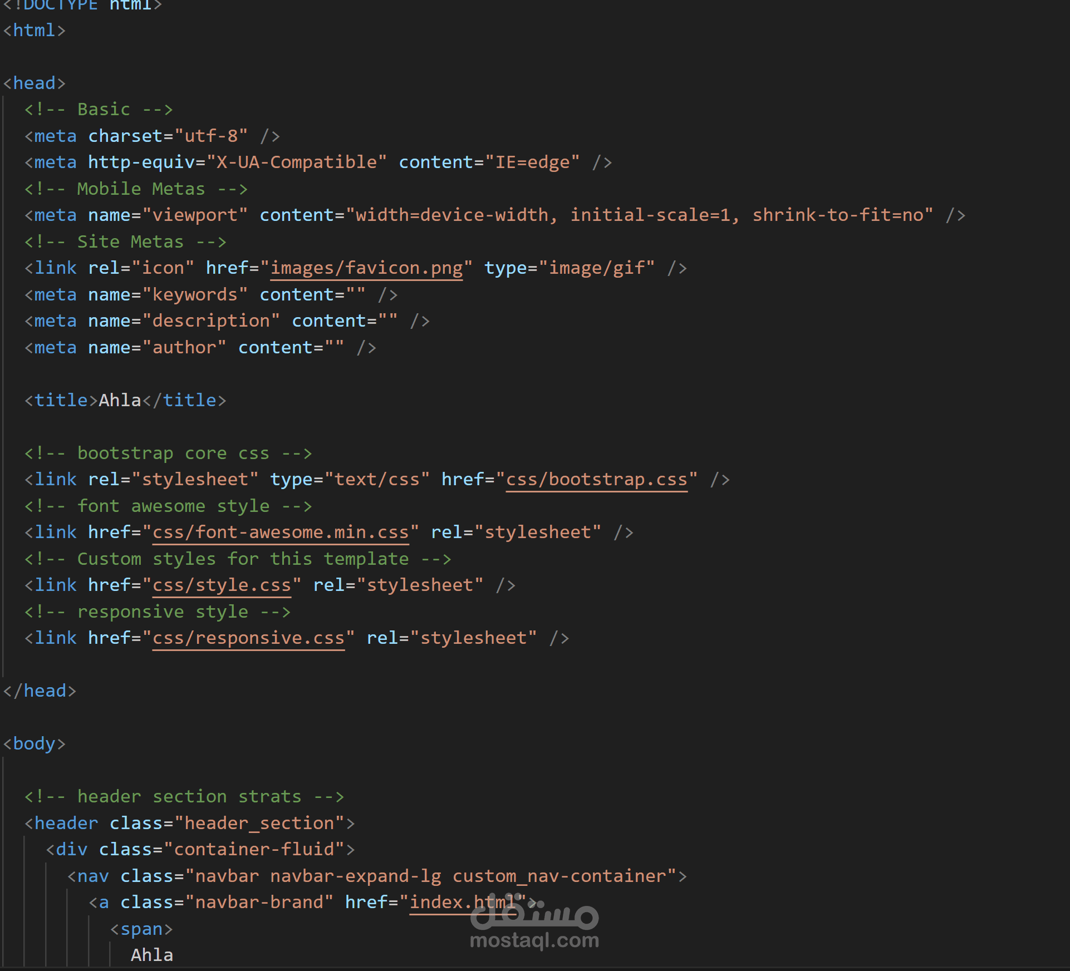Click the 'Mobile Metas' comment line
The image size is (1070, 971).
click(136, 189)
